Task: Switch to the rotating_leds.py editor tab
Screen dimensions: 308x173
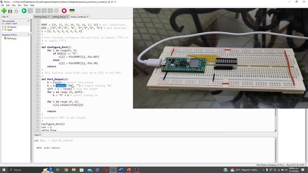Action: (59, 17)
